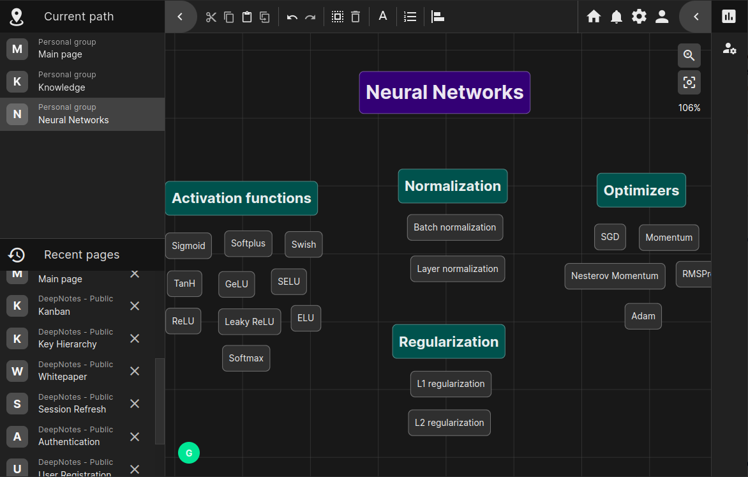Open the account profile icon
The height and width of the screenshot is (477, 748).
click(x=662, y=17)
